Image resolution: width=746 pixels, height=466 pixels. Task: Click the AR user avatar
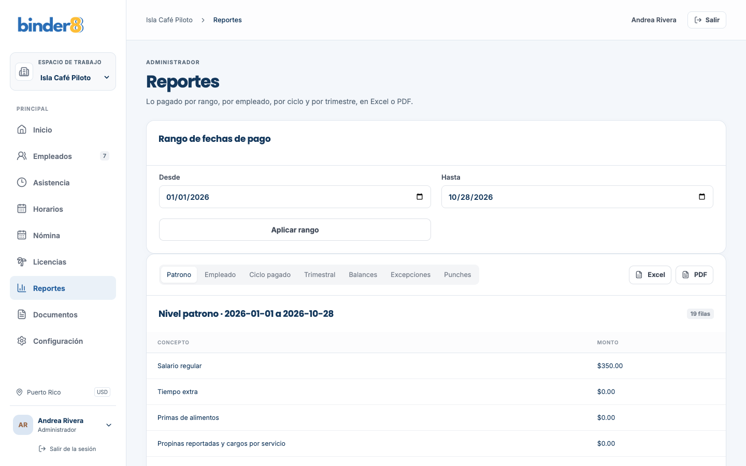[x=23, y=425]
